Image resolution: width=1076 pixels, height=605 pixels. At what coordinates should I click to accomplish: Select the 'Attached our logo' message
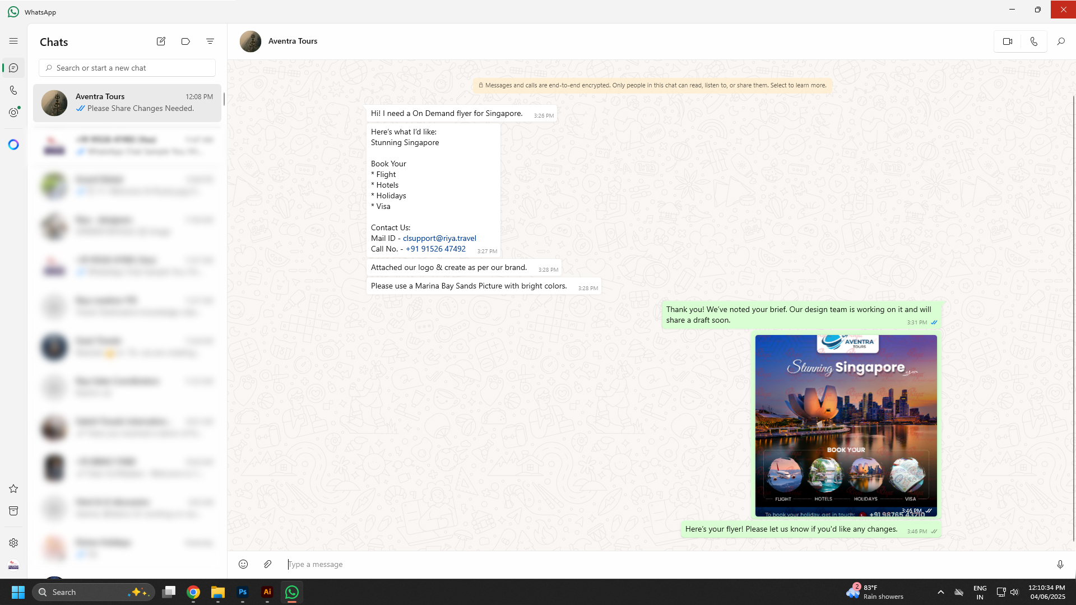(464, 268)
